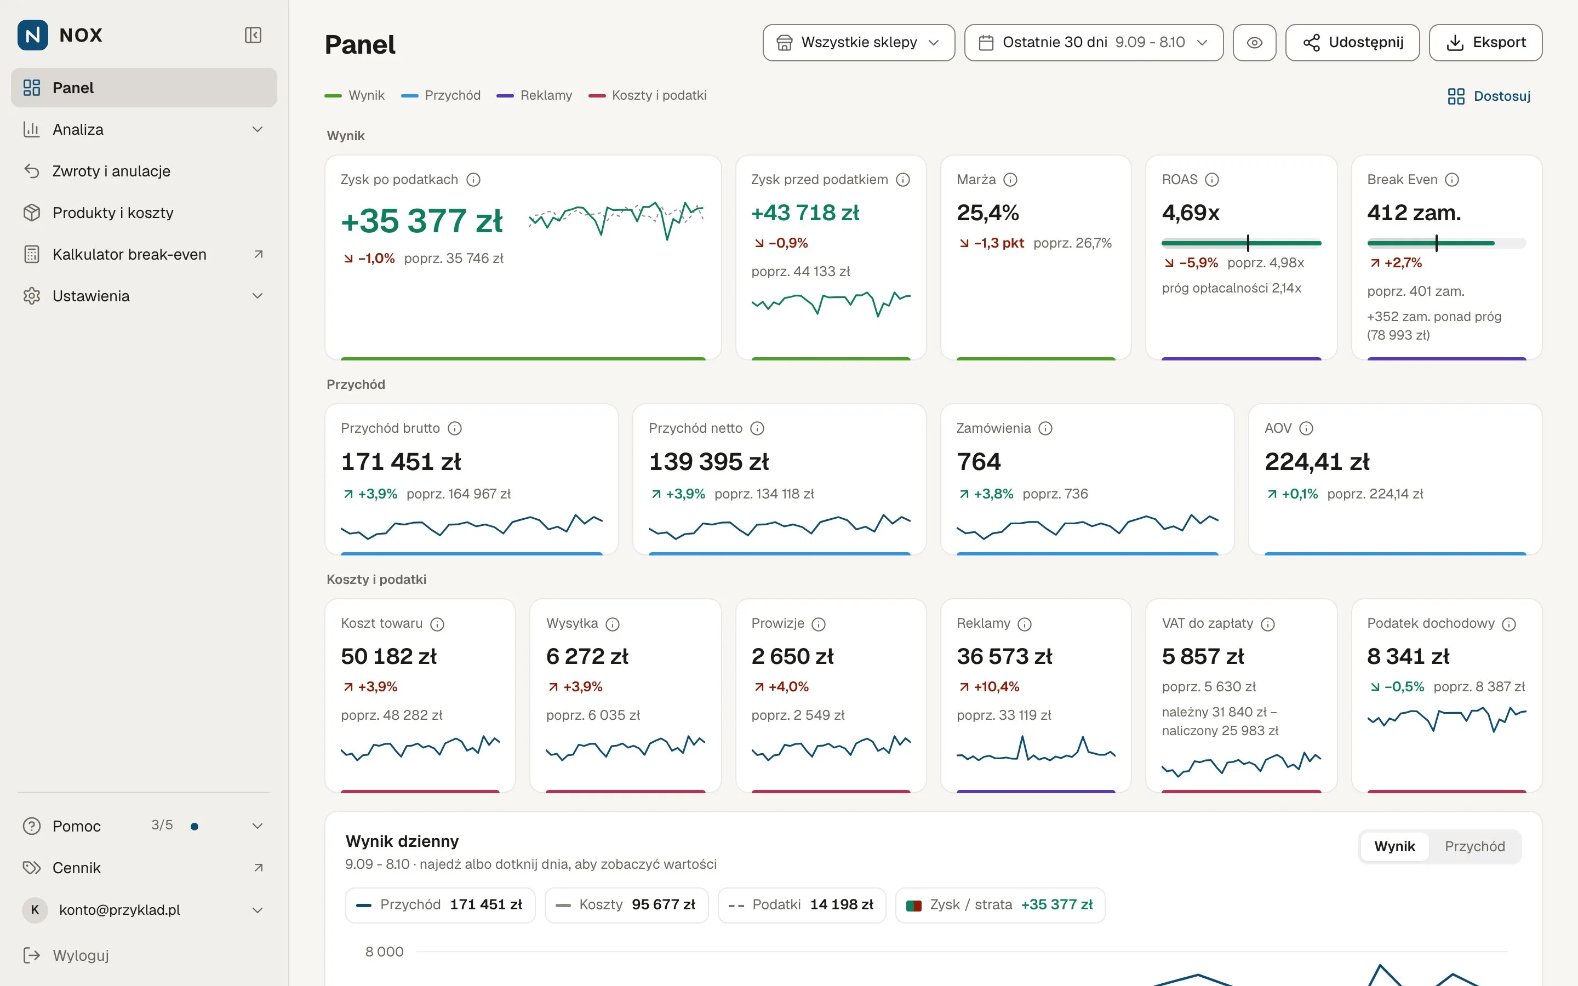The height and width of the screenshot is (986, 1578).
Task: Open the konto@przyklad.pl account menu
Action: [144, 910]
